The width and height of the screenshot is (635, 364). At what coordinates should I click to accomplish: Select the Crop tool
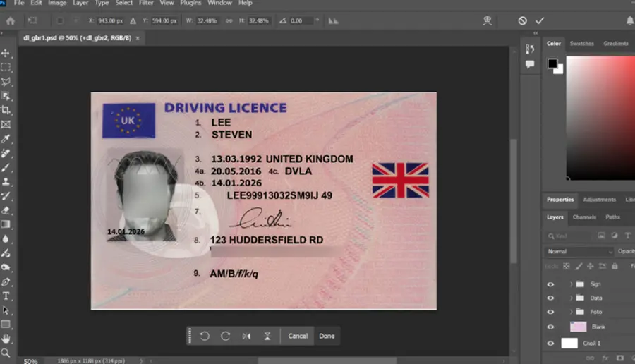click(x=6, y=110)
